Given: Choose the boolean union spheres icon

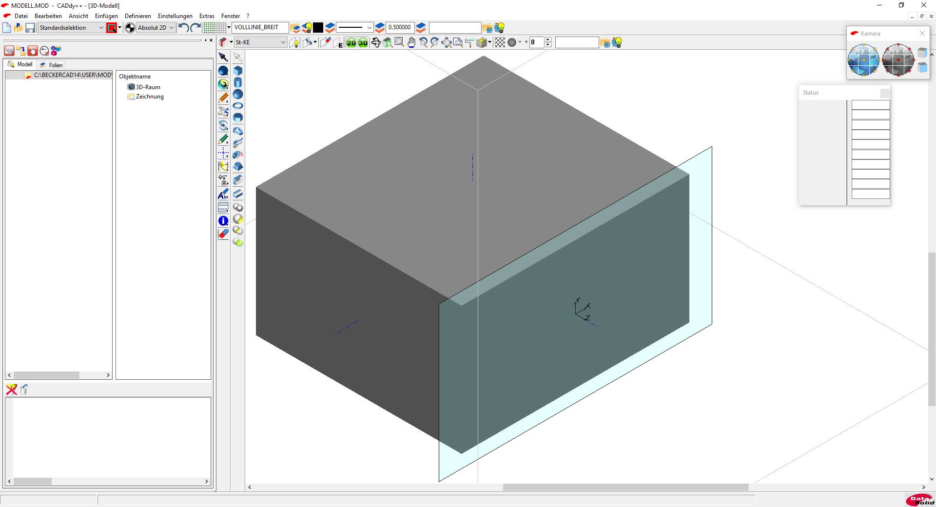Looking at the screenshot, I should (238, 207).
